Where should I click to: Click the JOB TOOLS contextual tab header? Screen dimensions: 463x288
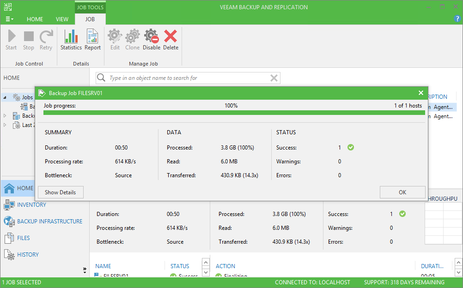91,7
